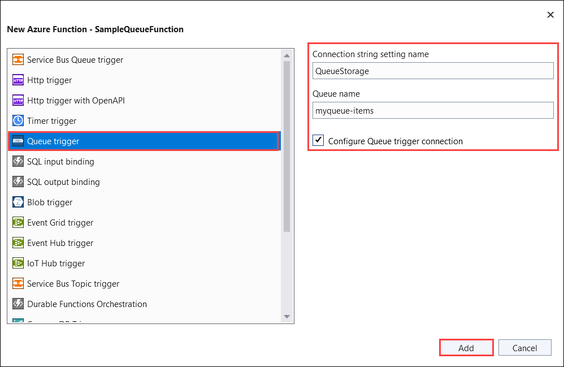Choose the Timer trigger clock icon
Screen dimensions: 564x367
(x=18, y=120)
